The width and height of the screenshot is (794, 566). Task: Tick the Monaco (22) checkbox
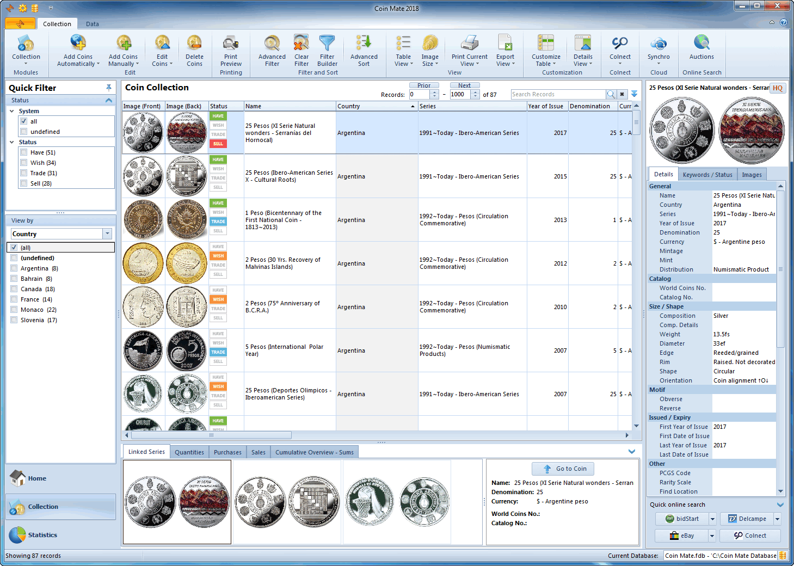tap(14, 310)
